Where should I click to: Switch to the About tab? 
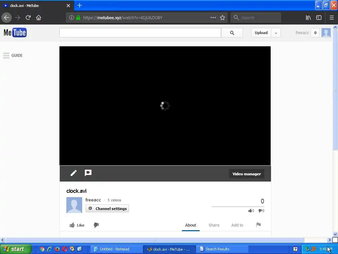pyautogui.click(x=190, y=225)
